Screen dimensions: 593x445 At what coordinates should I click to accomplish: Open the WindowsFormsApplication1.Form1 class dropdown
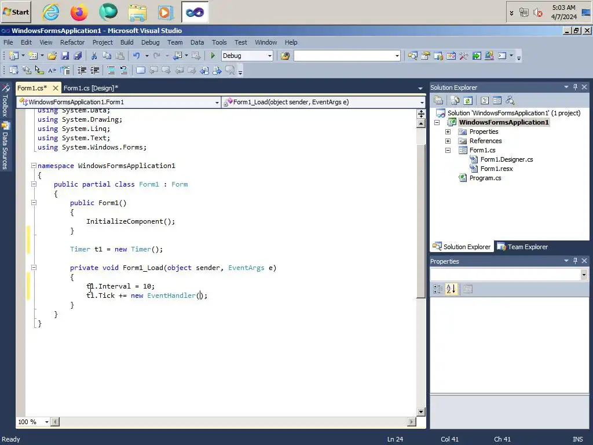coord(217,102)
